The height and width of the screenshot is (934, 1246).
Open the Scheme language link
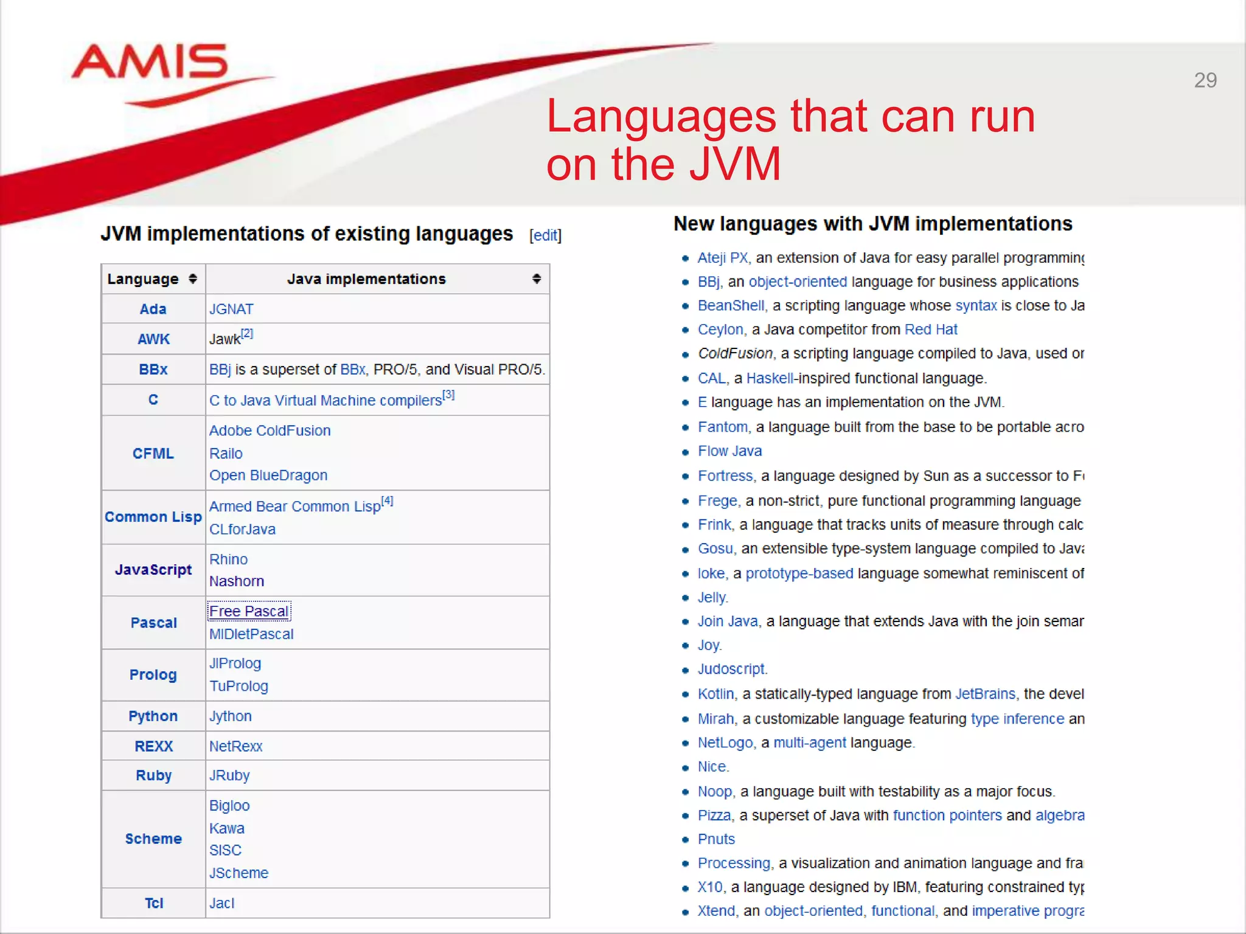coord(153,839)
